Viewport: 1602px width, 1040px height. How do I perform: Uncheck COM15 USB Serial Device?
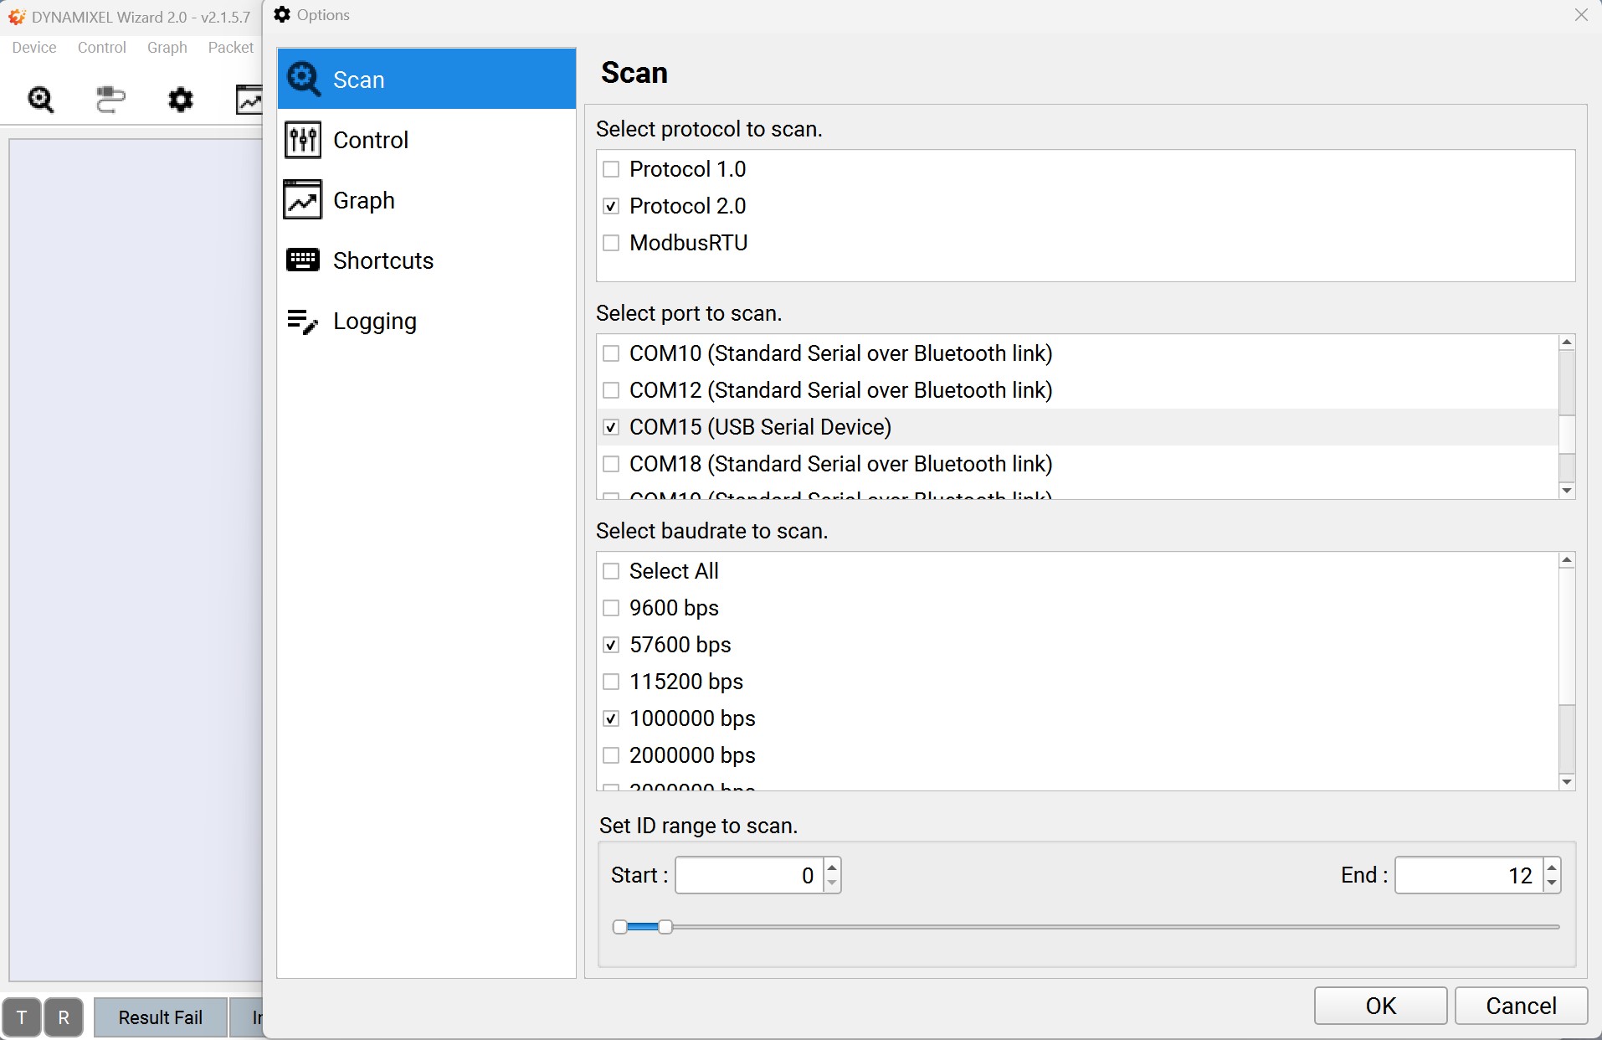tap(611, 427)
